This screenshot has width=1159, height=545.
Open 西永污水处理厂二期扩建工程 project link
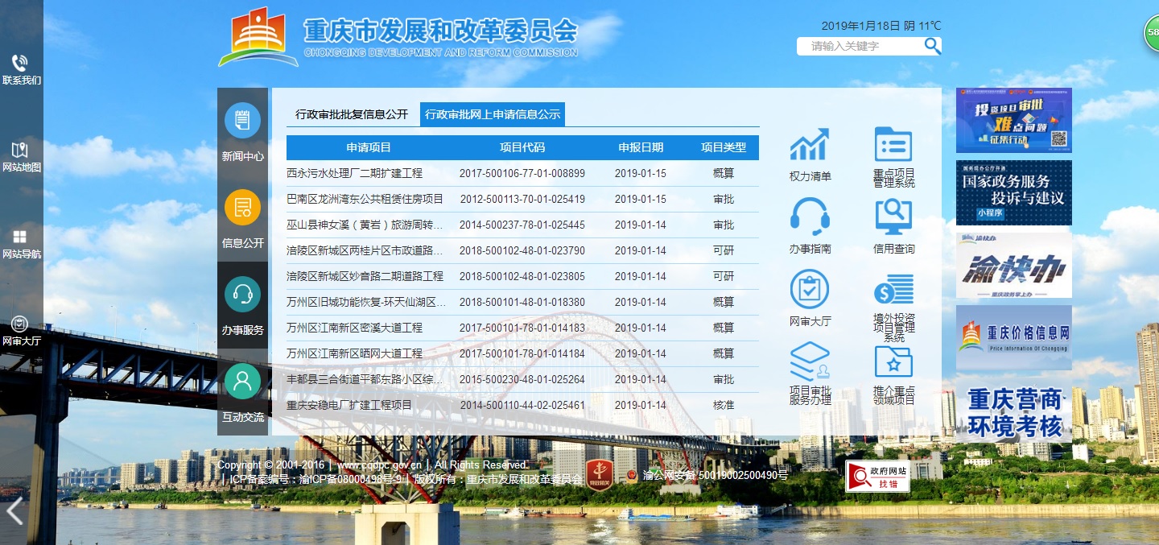point(354,173)
